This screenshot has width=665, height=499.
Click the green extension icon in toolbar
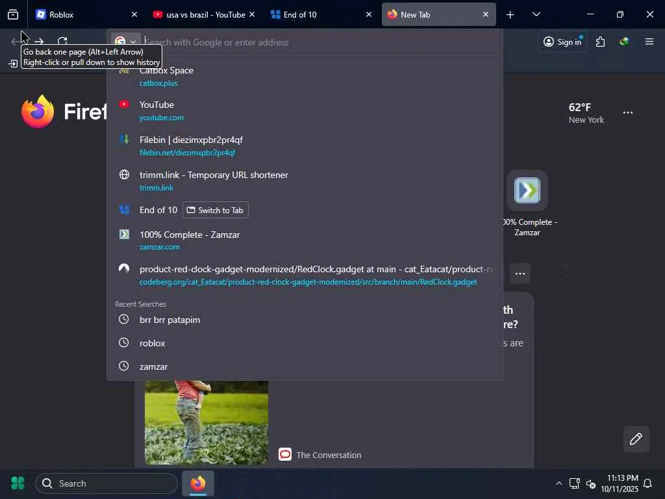[x=624, y=42]
